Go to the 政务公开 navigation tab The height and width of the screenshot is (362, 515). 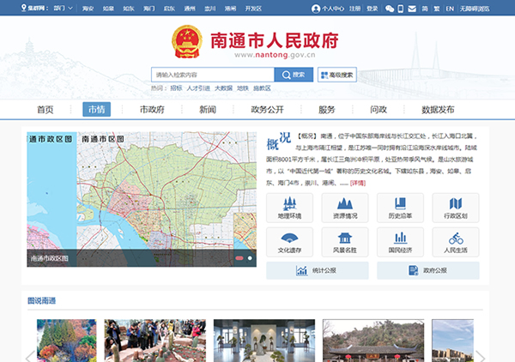[267, 110]
